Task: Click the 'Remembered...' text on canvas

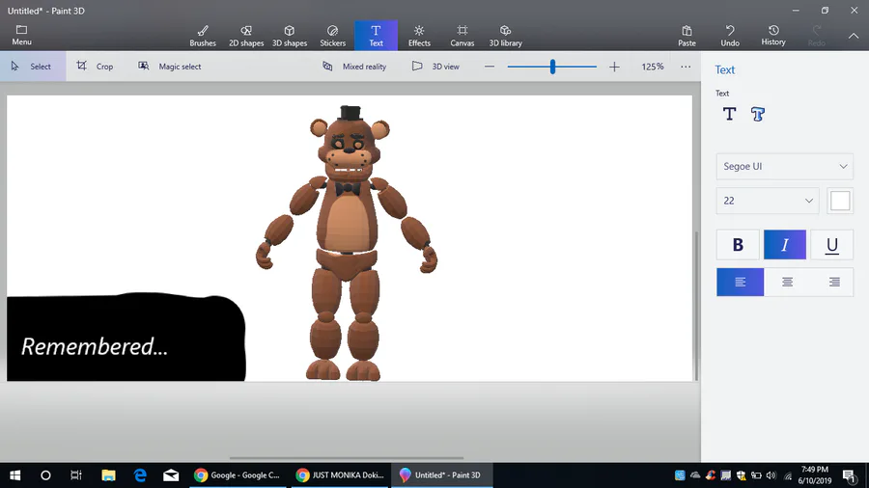Action: click(x=95, y=346)
